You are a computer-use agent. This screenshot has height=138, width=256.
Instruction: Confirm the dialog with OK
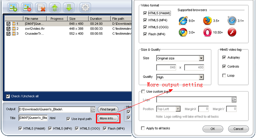(x=213, y=129)
